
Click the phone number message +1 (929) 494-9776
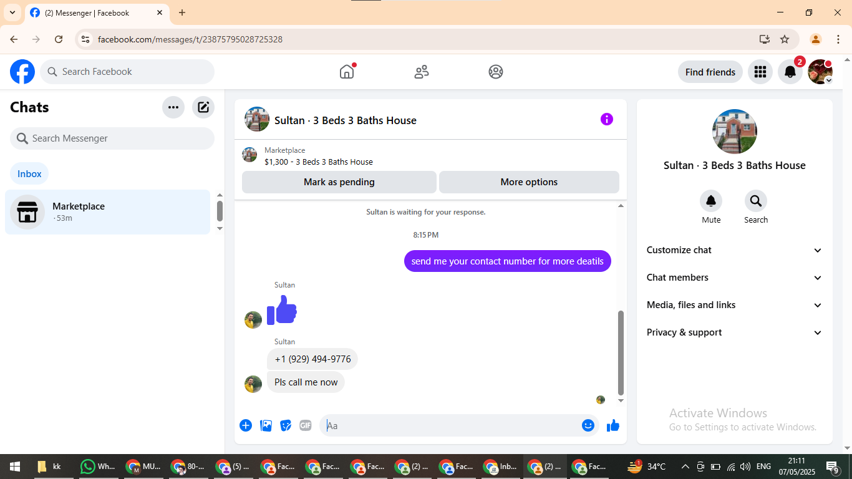click(x=312, y=359)
